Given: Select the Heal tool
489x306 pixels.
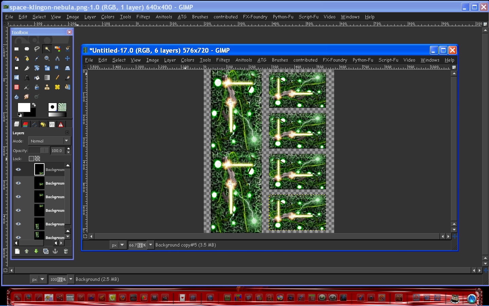Looking at the screenshot, I should tap(57, 87).
